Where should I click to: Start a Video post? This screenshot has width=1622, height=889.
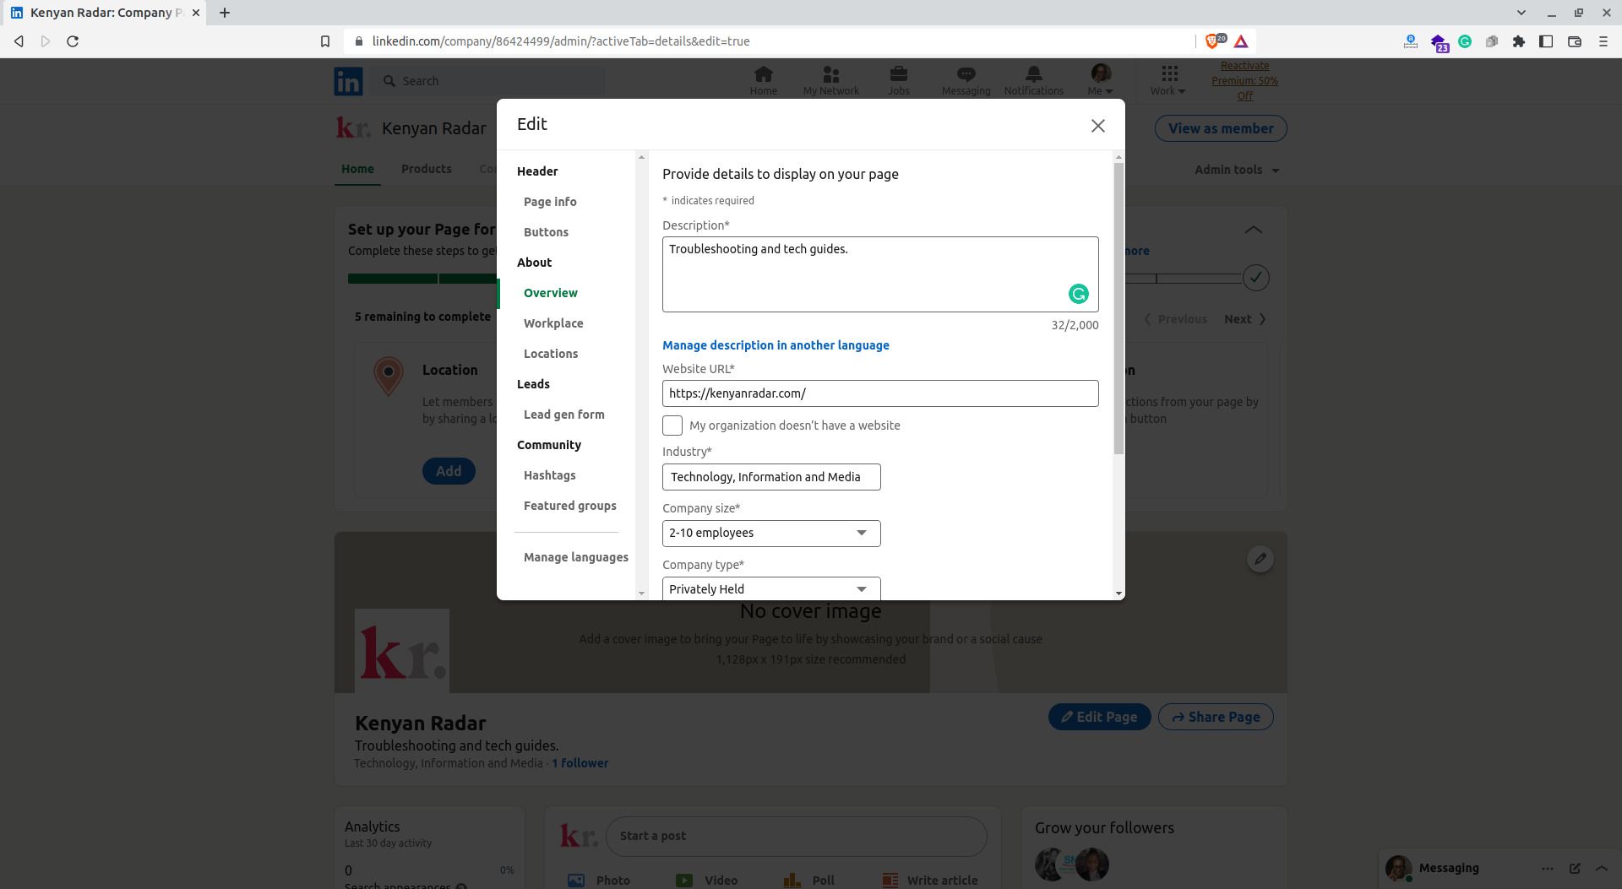pyautogui.click(x=709, y=880)
